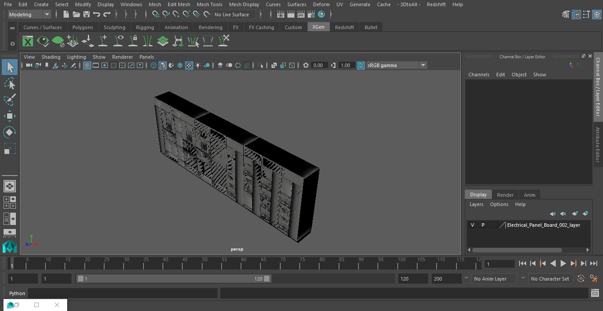Start IPR render icon
The height and width of the screenshot is (311, 603).
coord(301,15)
